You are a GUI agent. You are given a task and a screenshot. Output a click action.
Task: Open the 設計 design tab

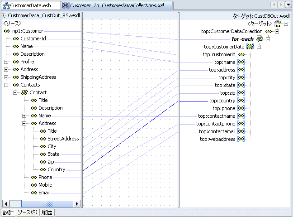click(9, 212)
